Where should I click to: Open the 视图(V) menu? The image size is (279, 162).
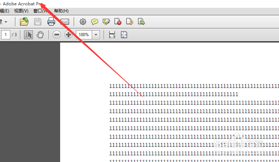point(21,11)
